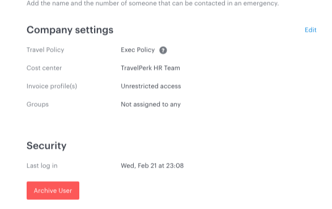This screenshot has width=332, height=209.
Task: Click the Unrestricted access invoice profile value
Action: tap(151, 86)
